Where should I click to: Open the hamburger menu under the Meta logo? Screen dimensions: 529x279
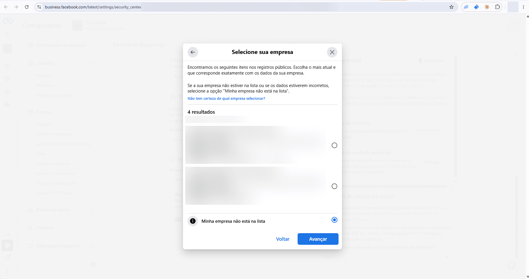pyautogui.click(x=7, y=35)
